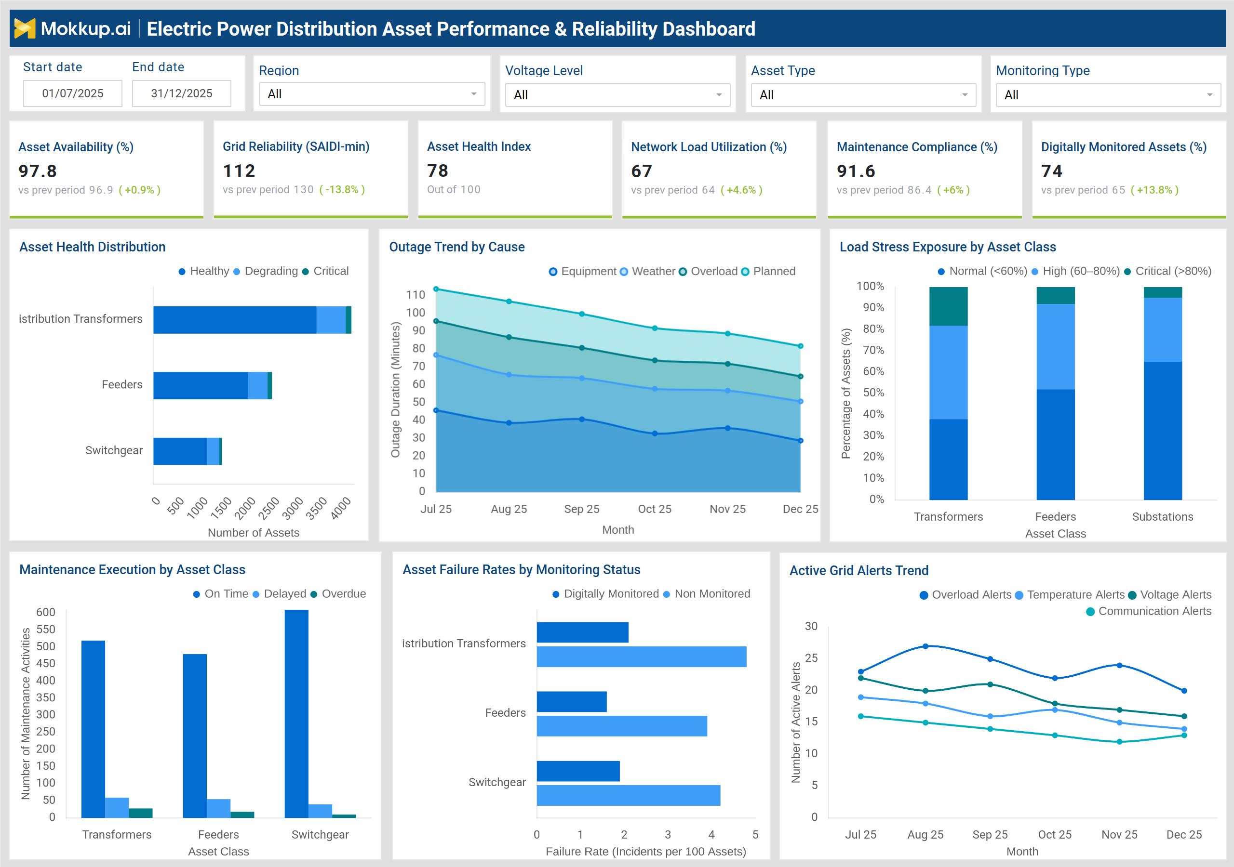
Task: Click Asset Failure Rates by Monitoring Status title
Action: 522,570
